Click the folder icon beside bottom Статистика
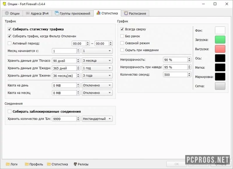 pos(49,164)
